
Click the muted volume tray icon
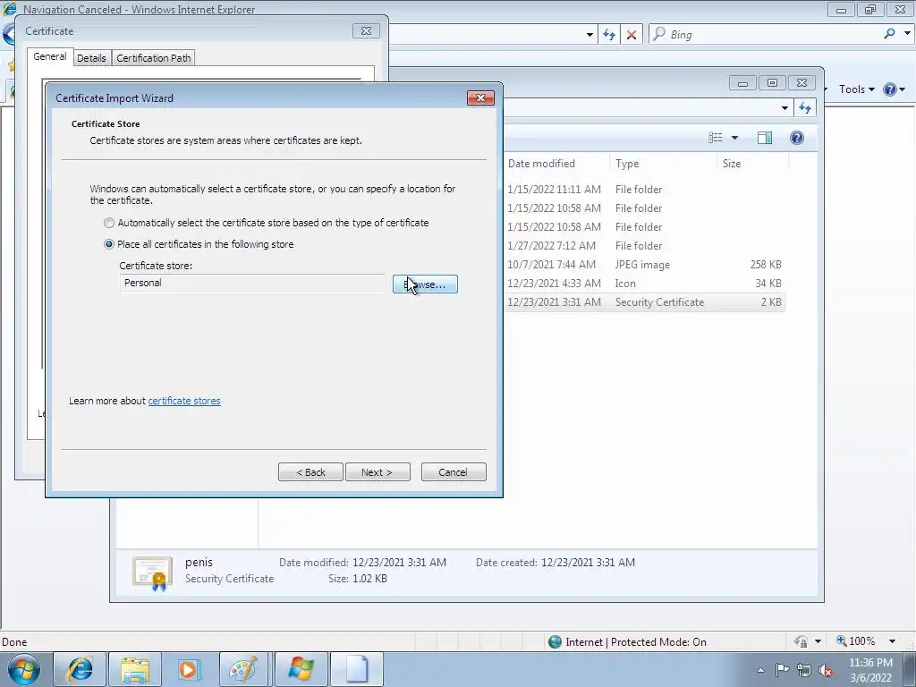(826, 670)
